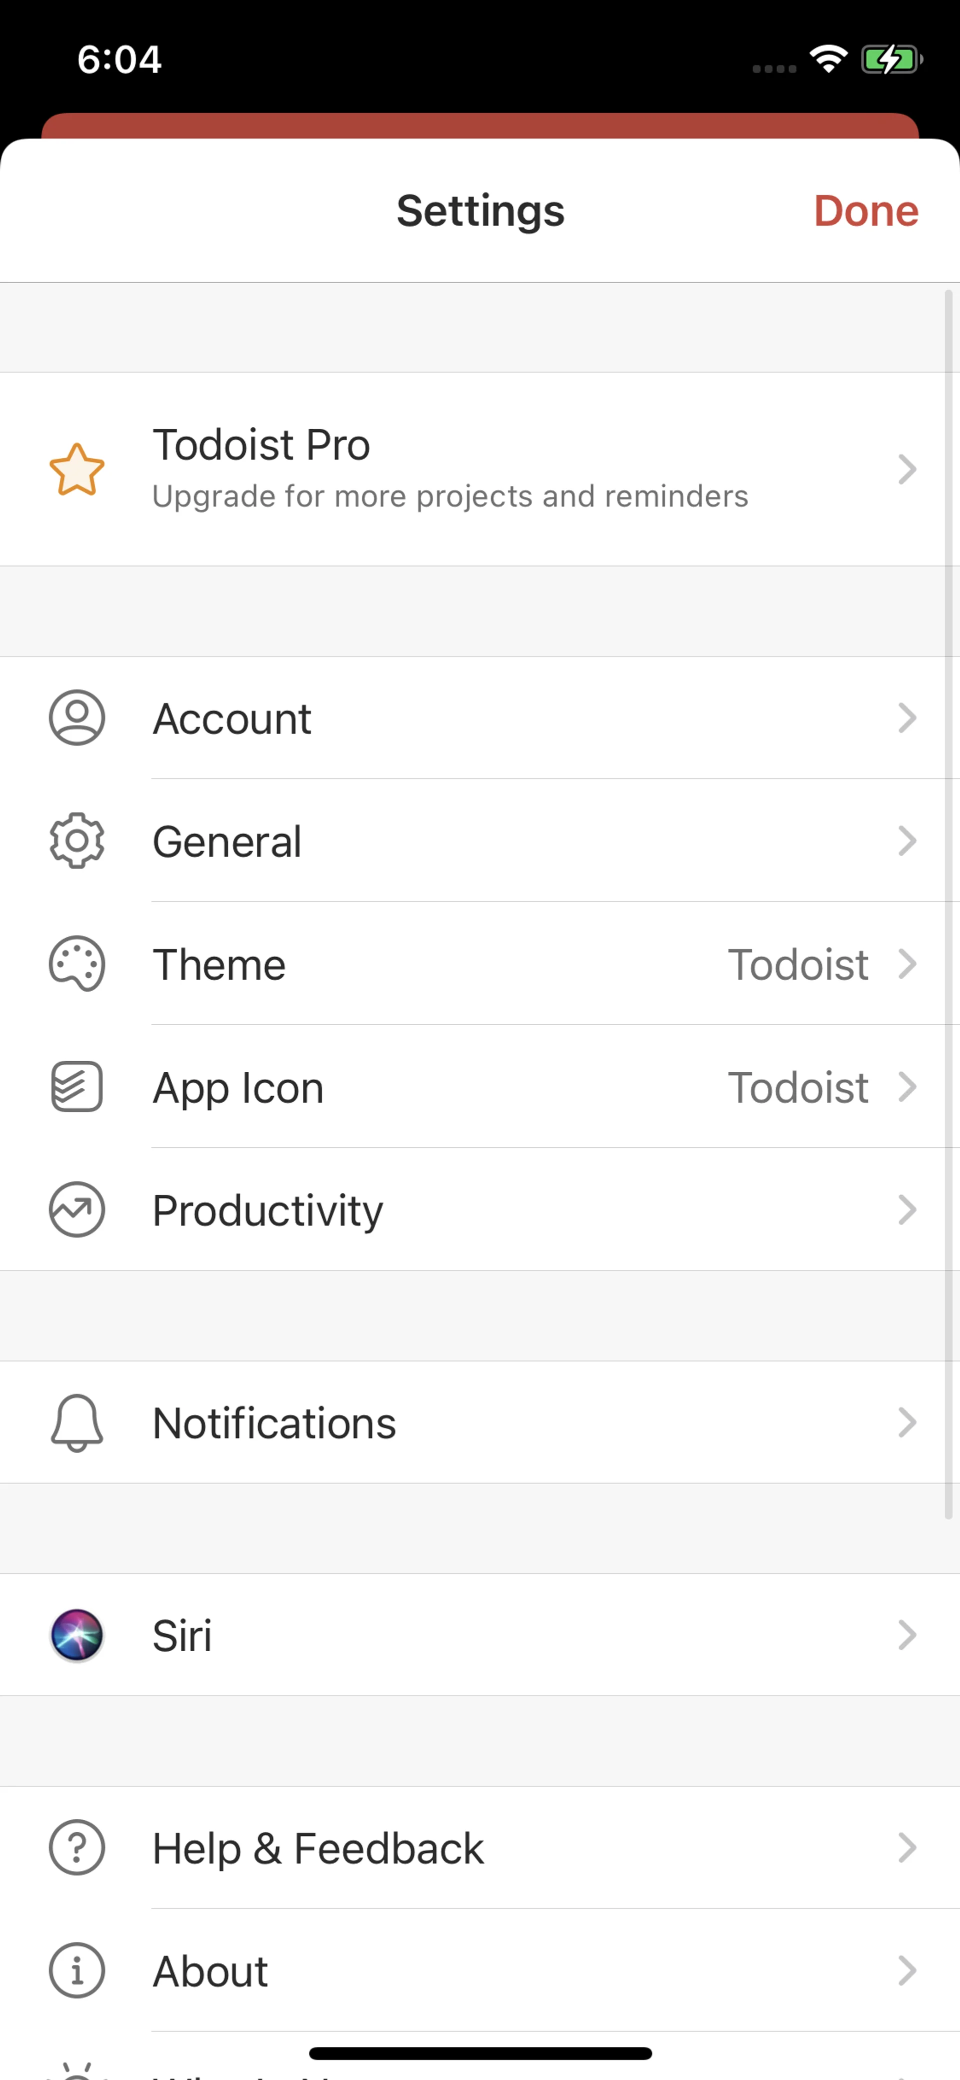960x2080 pixels.
Task: Open the Productivity menu entry
Action: (268, 1210)
